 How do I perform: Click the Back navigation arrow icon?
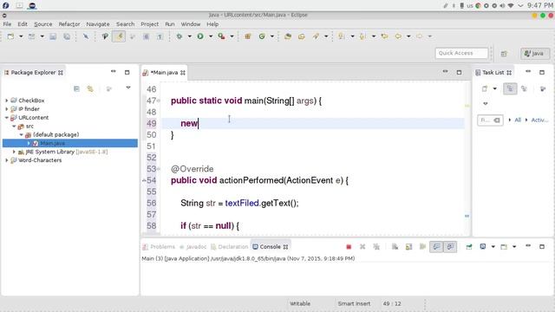(398, 36)
